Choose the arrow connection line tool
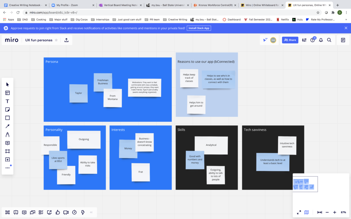This screenshot has height=219, width=351. click(x=8, y=126)
